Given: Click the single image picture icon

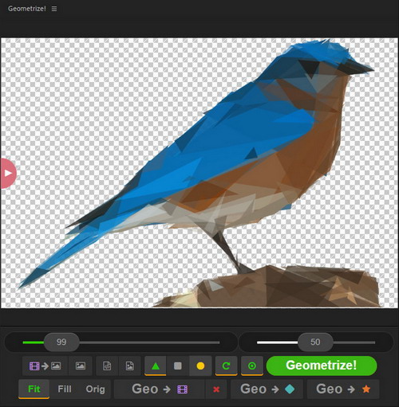Looking at the screenshot, I should click(x=81, y=366).
